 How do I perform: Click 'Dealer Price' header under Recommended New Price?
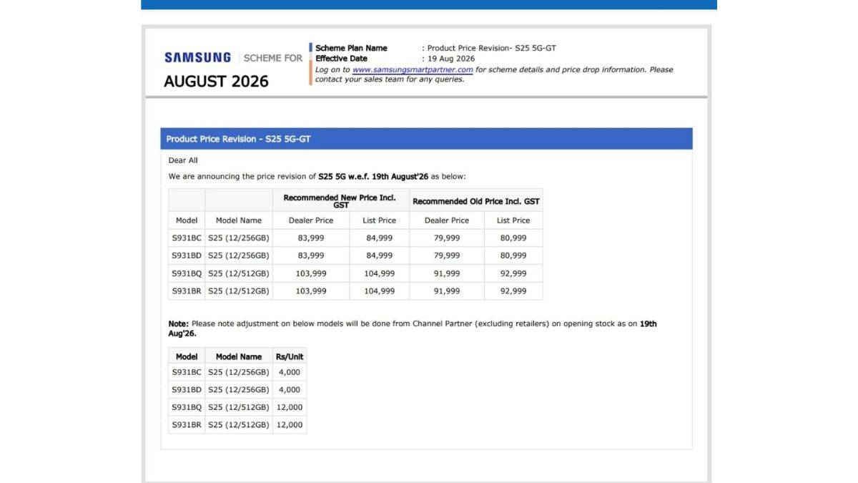(311, 220)
